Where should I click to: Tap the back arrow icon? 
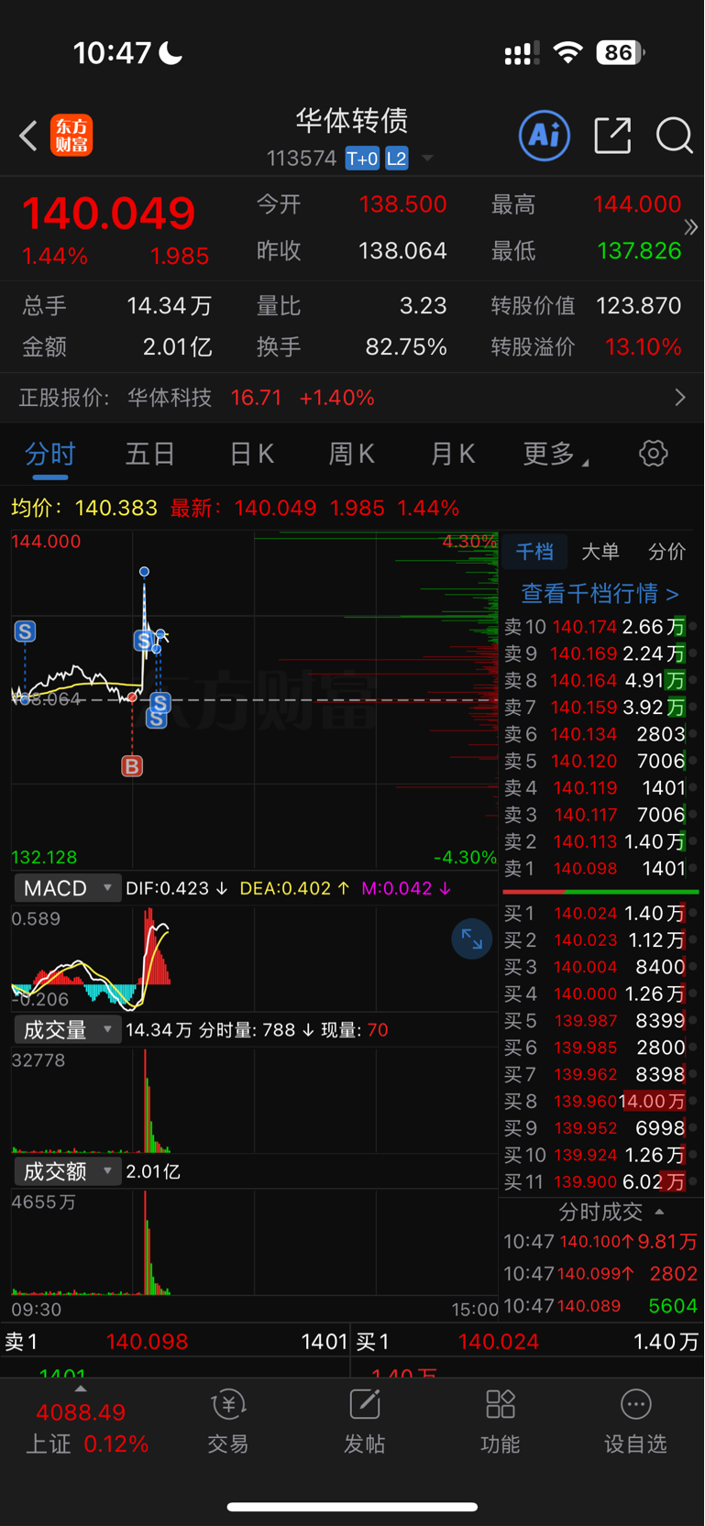(28, 137)
